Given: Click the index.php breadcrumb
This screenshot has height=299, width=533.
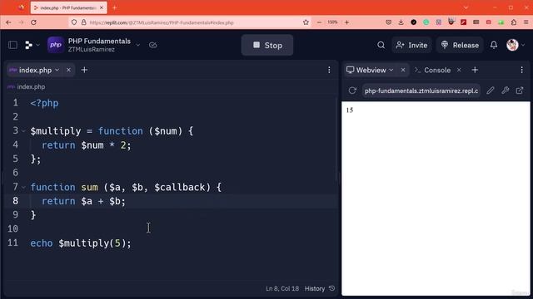Looking at the screenshot, I should (31, 86).
